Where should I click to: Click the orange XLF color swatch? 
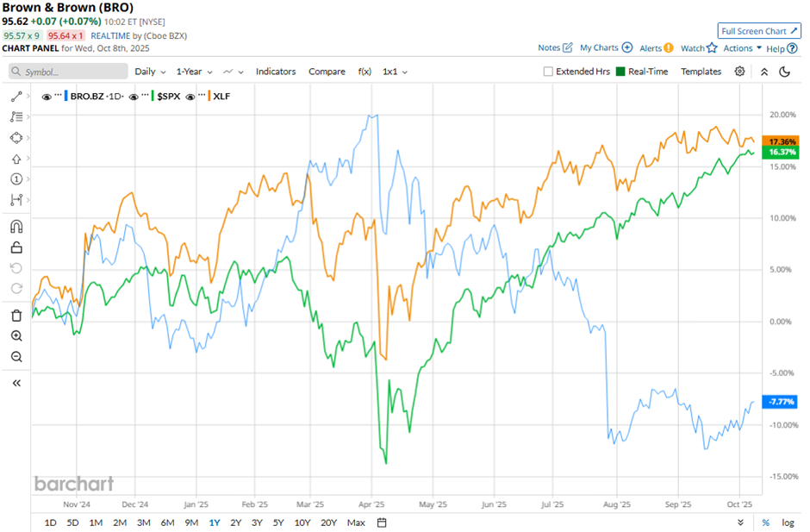pos(209,97)
